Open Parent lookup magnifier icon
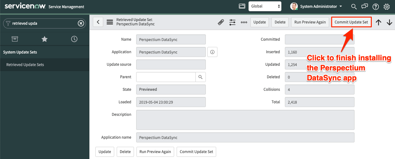This screenshot has width=395, height=159. tap(201, 77)
